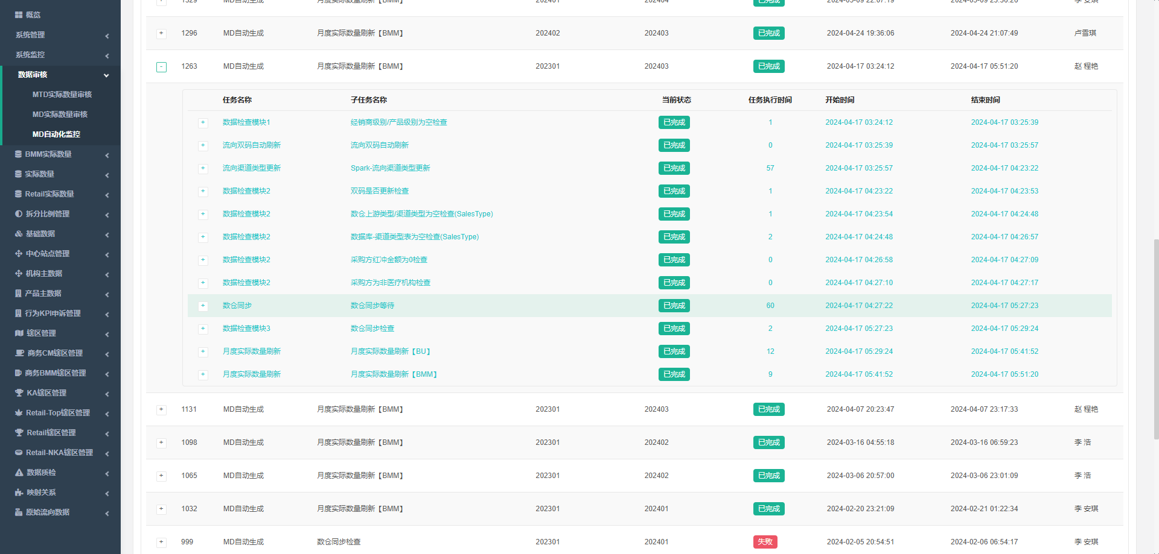Click the 拆分比例管理 half-circle icon
The width and height of the screenshot is (1159, 554).
19,214
